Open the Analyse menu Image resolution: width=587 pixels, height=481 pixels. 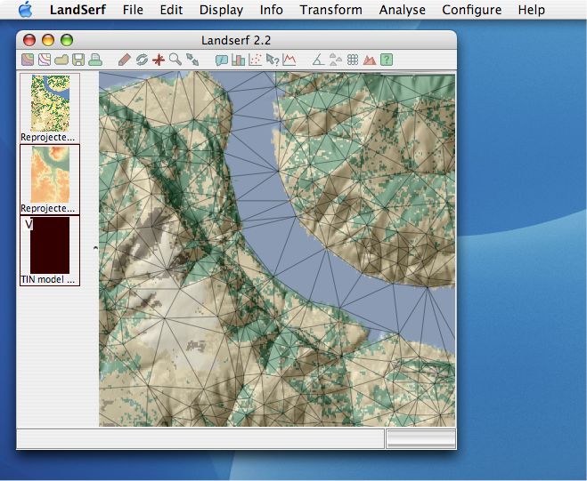click(x=402, y=10)
